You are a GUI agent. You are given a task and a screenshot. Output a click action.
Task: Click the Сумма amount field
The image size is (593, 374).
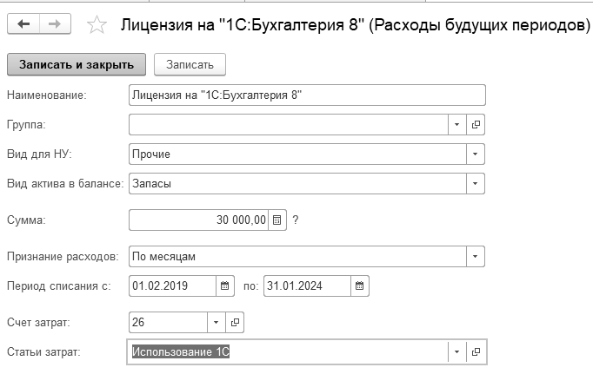(x=198, y=220)
